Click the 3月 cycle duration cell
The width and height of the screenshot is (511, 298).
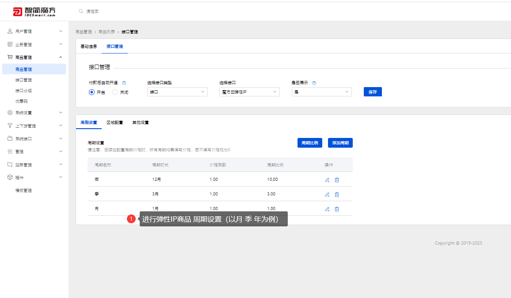155,194
